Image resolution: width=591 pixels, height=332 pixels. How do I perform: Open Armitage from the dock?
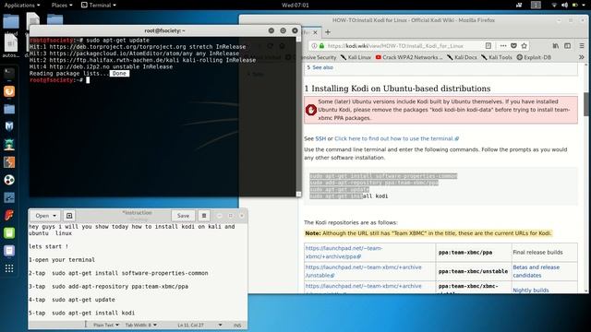[x=9, y=145]
